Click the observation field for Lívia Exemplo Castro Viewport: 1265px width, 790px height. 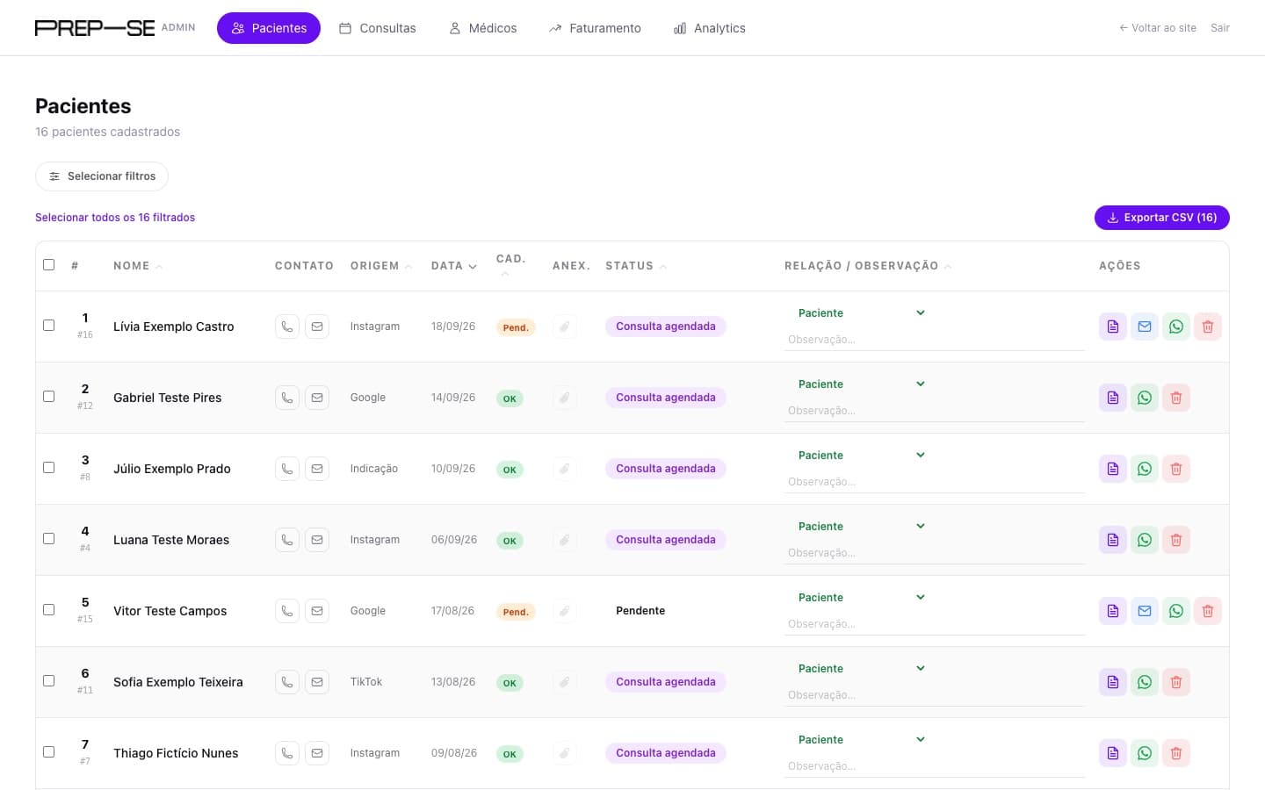935,340
